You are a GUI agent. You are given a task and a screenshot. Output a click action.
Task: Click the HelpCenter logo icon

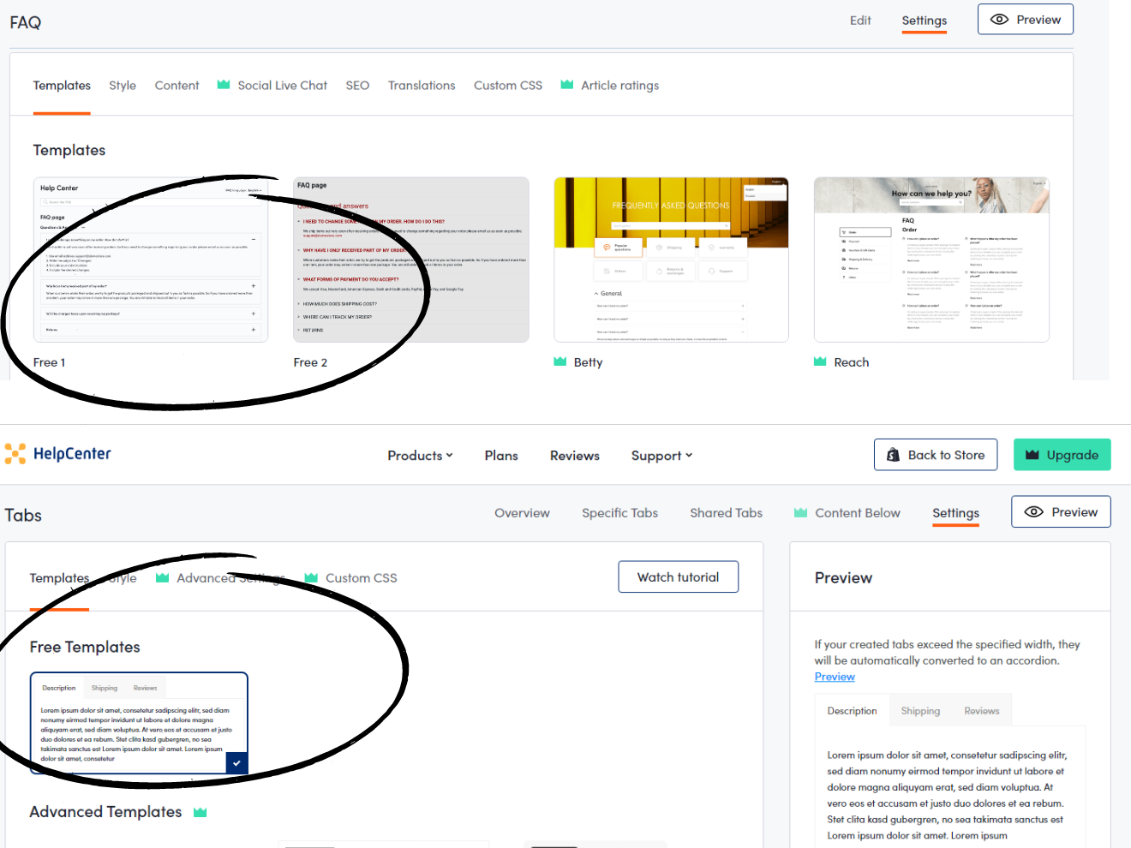tap(15, 454)
